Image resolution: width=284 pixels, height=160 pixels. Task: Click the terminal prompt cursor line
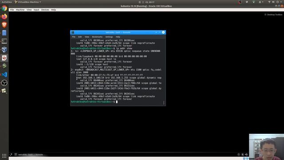click(94, 102)
